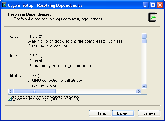Click the vertical scrollbar thumb

[144, 41]
